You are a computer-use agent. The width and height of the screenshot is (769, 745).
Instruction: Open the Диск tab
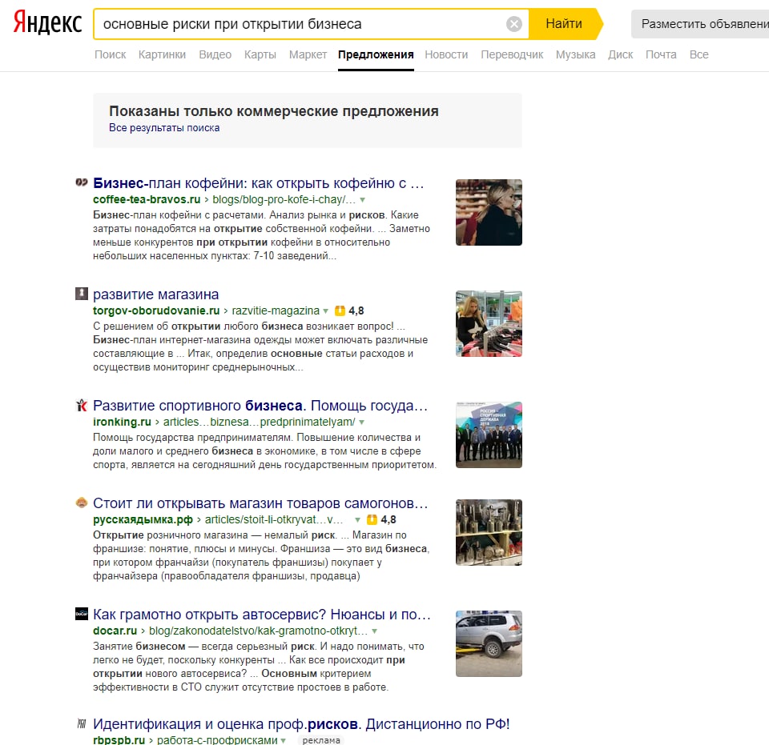(x=620, y=54)
